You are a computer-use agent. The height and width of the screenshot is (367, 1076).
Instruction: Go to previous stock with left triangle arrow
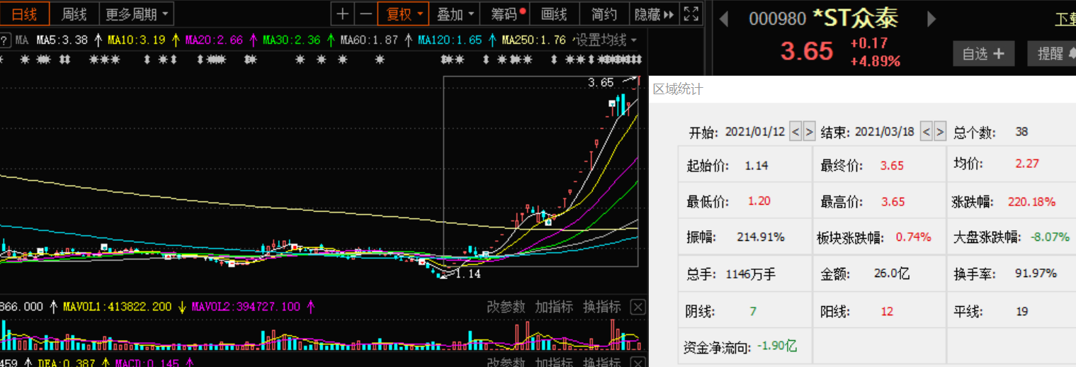[723, 19]
